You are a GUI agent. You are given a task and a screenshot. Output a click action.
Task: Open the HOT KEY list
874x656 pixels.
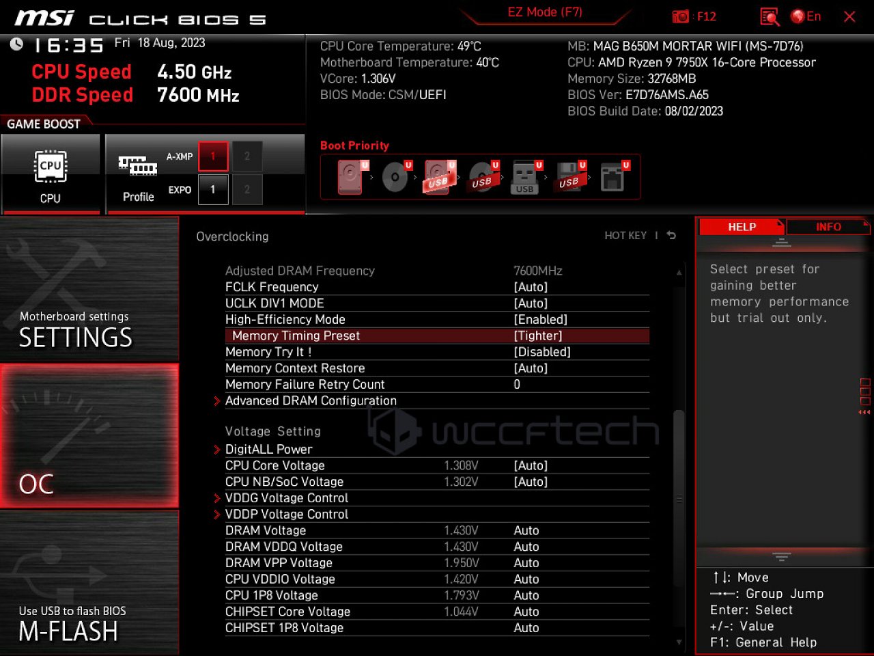625,236
